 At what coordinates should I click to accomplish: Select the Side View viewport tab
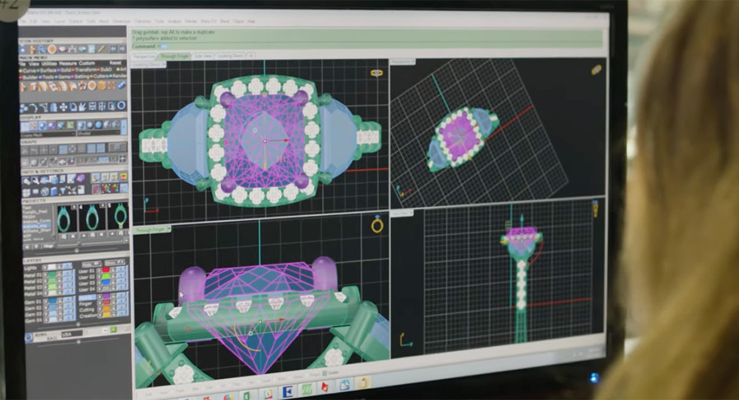(203, 56)
